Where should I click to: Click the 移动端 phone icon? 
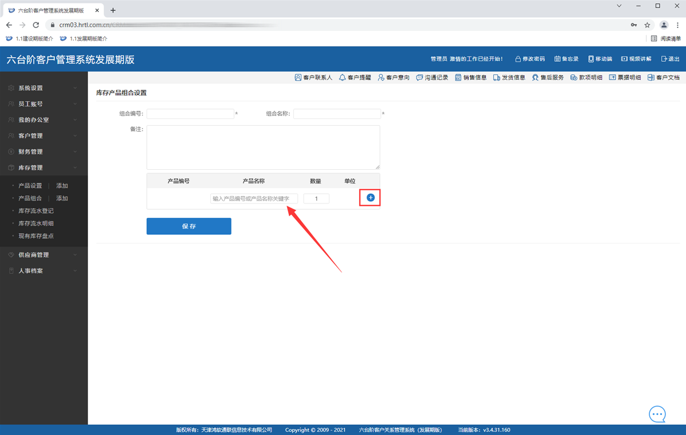(591, 59)
